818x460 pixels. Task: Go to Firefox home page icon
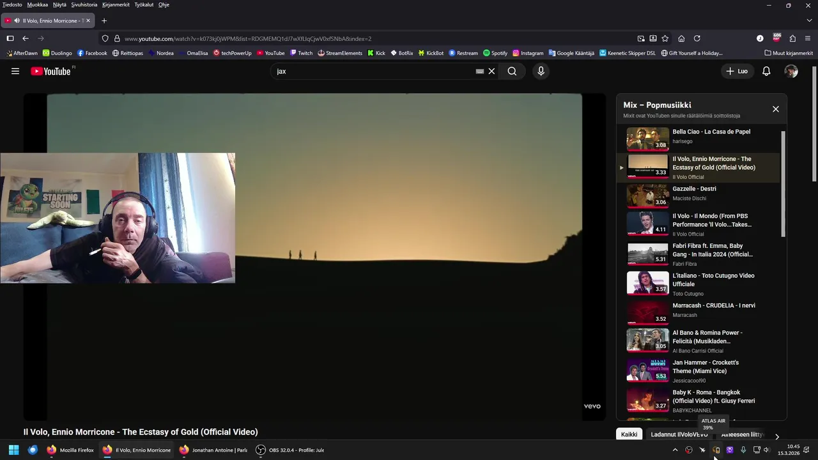(x=681, y=38)
